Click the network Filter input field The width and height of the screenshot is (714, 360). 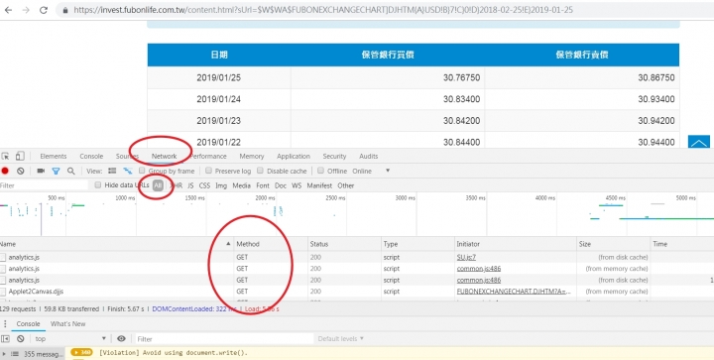pyautogui.click(x=45, y=185)
